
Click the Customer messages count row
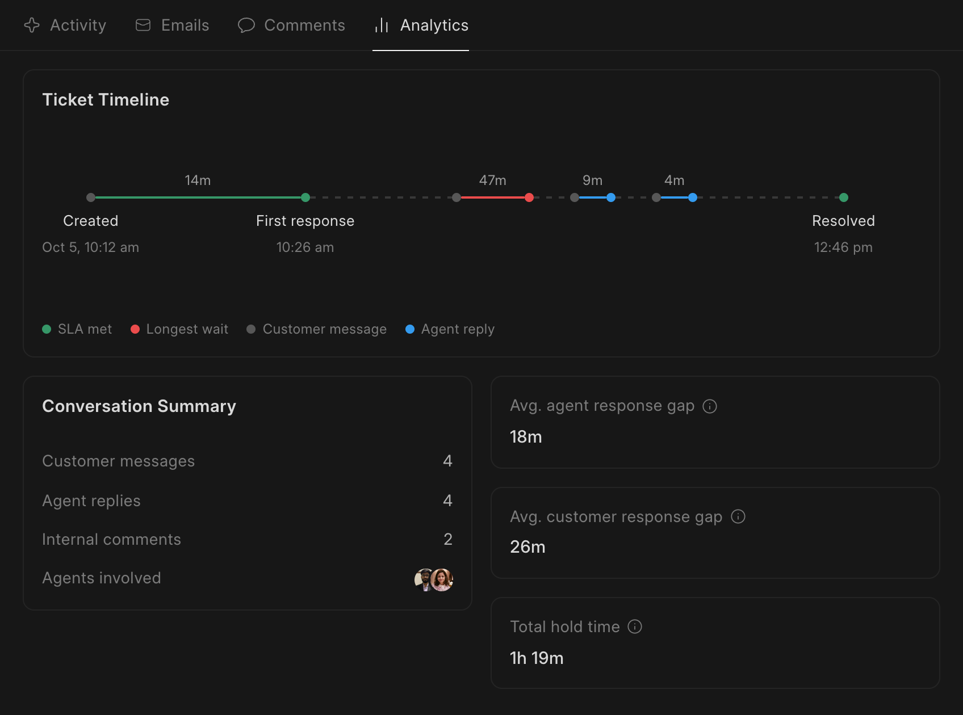248,461
